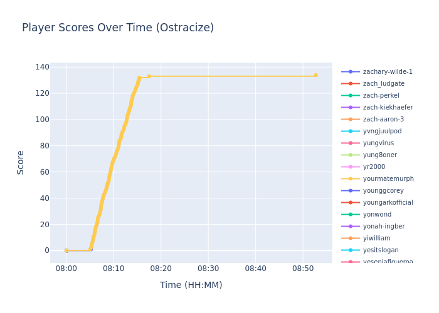Toggle the zachary-wilde-1 legend entry
The width and height of the screenshot is (439, 313).
[x=387, y=72]
